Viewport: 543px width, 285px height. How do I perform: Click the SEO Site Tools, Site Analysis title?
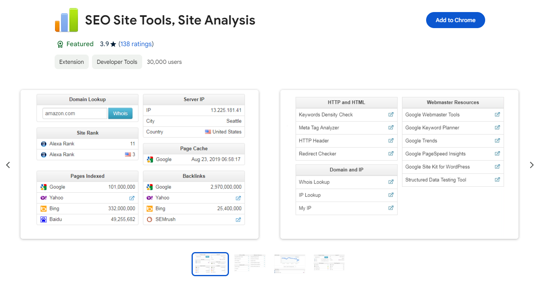pos(170,20)
